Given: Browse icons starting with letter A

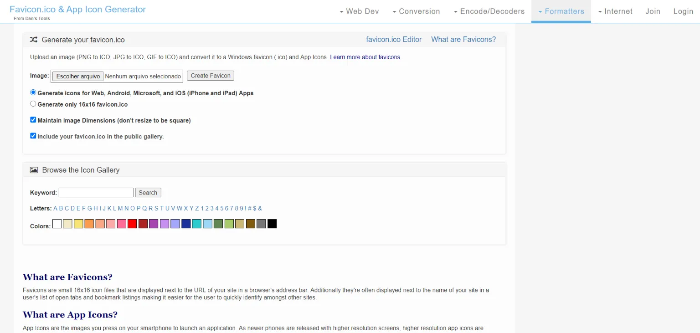Looking at the screenshot, I should [56, 208].
